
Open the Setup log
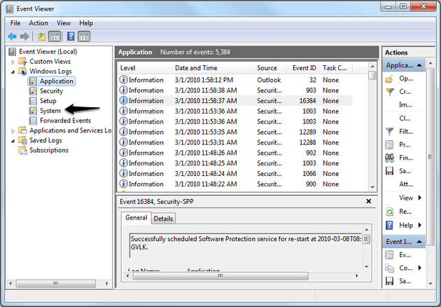pos(43,101)
